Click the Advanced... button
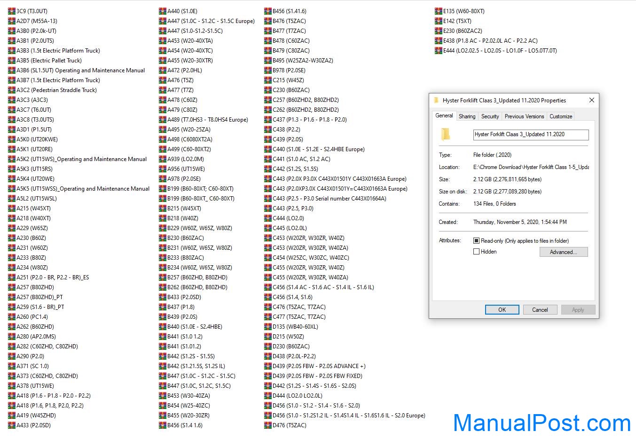636x439 pixels. tap(564, 252)
